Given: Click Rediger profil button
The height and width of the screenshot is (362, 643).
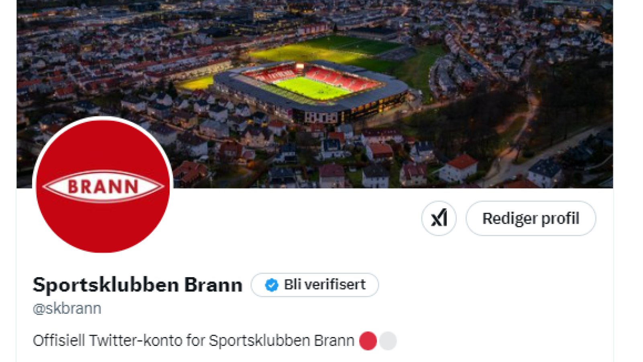Looking at the screenshot, I should (531, 218).
